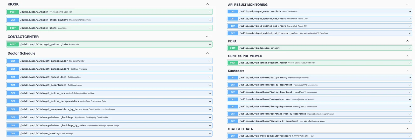Image resolution: width=415 pixels, height=140 pixels.
Task: Collapse the PDPA section chevron
Action: [x=407, y=41]
